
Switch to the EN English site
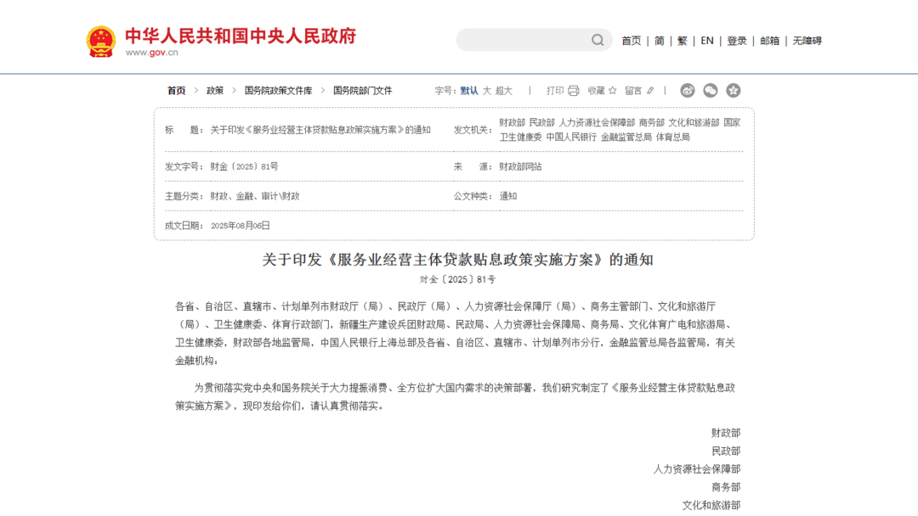706,41
